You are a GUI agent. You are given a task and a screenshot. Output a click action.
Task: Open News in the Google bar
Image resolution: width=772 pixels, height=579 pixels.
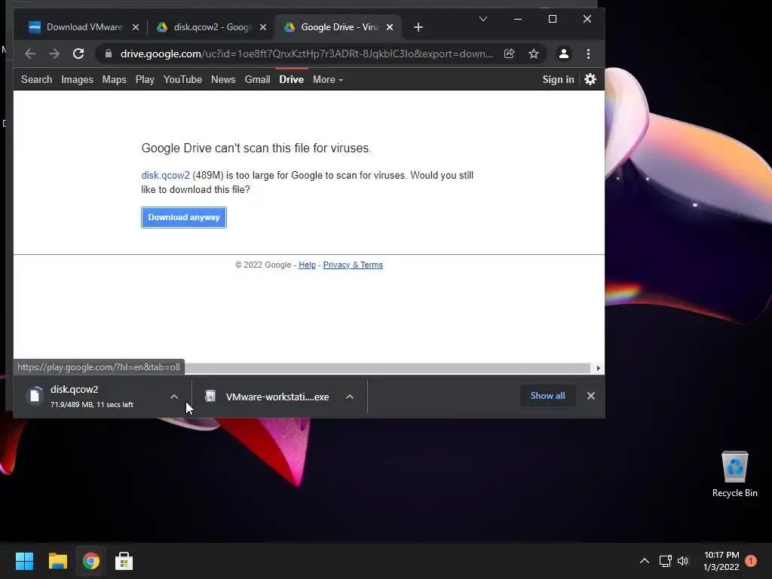pos(223,79)
